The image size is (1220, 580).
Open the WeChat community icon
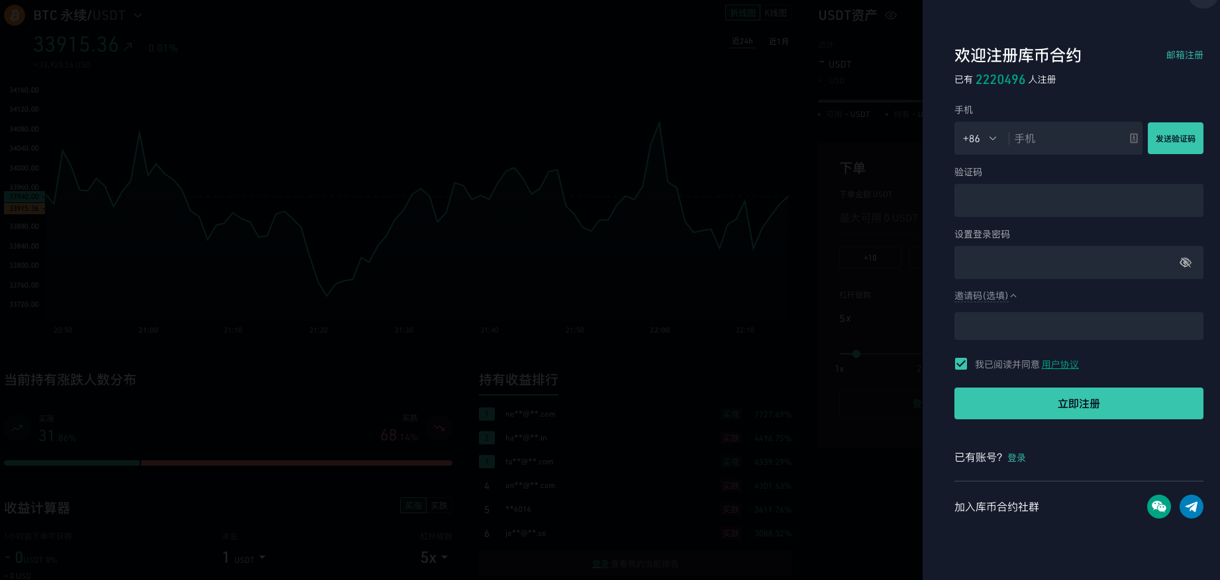(1158, 507)
